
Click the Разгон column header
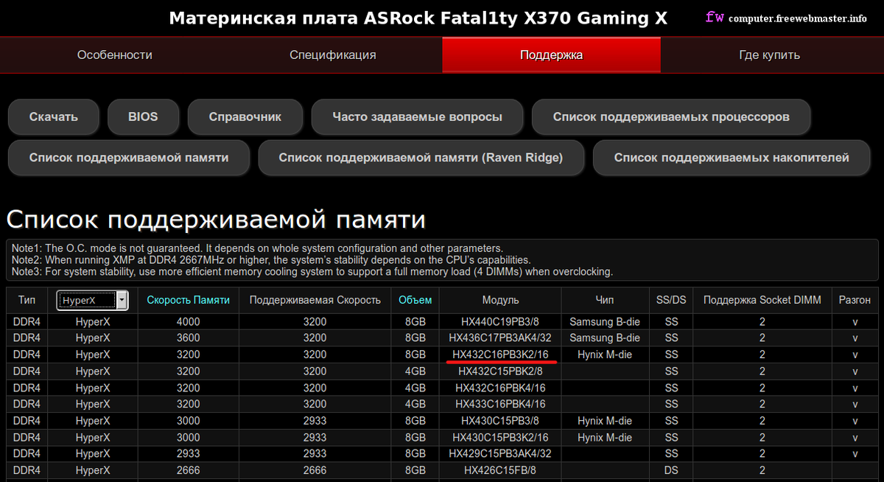[855, 300]
